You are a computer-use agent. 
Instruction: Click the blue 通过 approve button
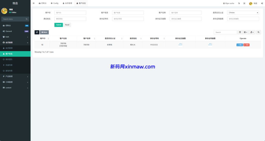(x=240, y=45)
